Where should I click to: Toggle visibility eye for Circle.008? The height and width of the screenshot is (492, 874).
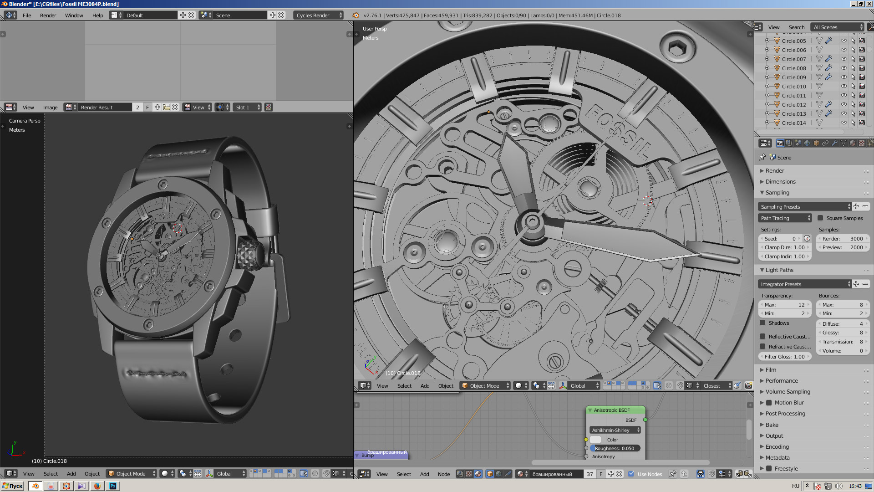tap(844, 68)
